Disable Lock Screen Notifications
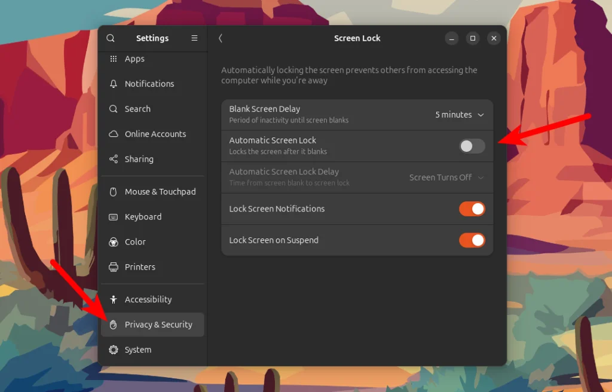 (x=472, y=209)
